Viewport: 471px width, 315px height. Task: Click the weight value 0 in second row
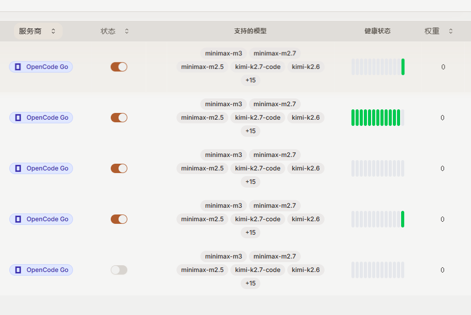click(x=443, y=118)
